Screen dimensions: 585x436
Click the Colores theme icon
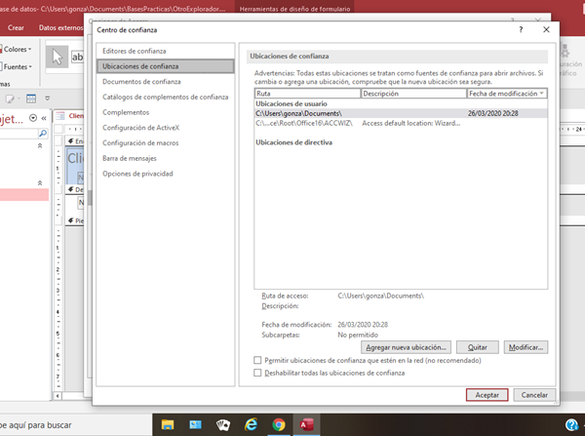[x=1, y=50]
